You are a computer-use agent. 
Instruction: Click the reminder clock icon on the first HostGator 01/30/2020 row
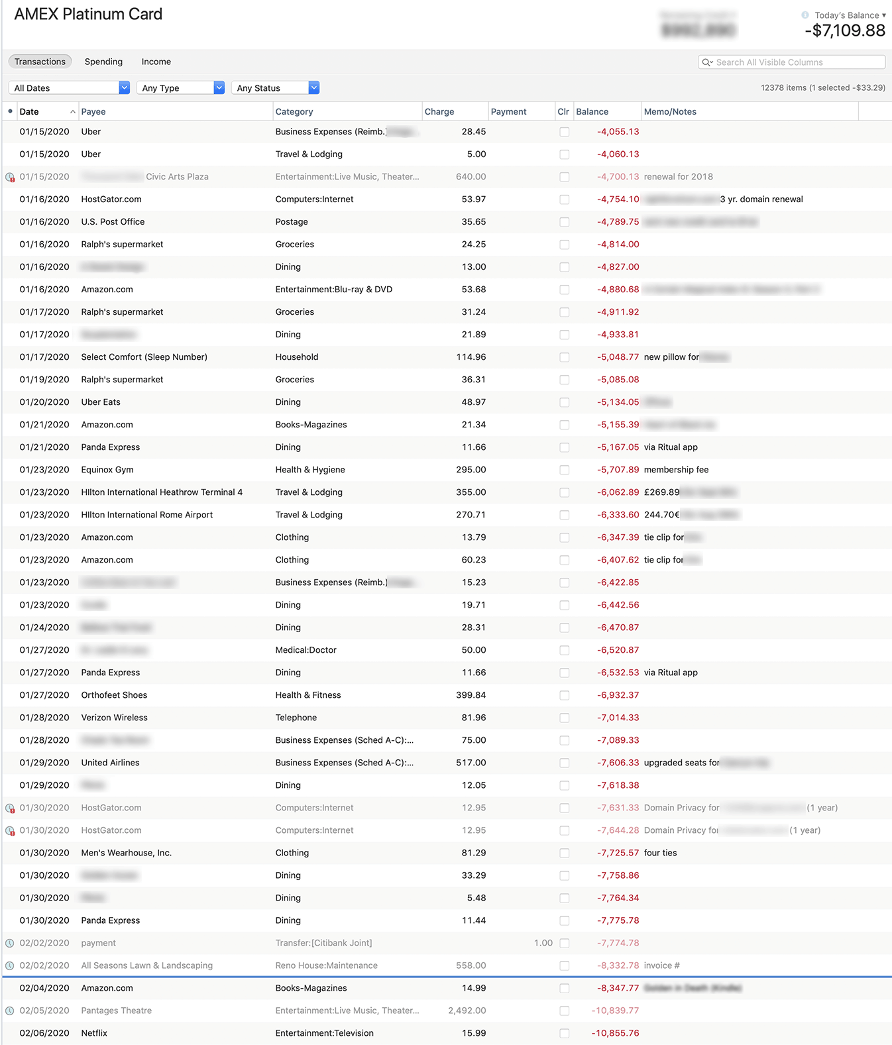click(x=10, y=808)
